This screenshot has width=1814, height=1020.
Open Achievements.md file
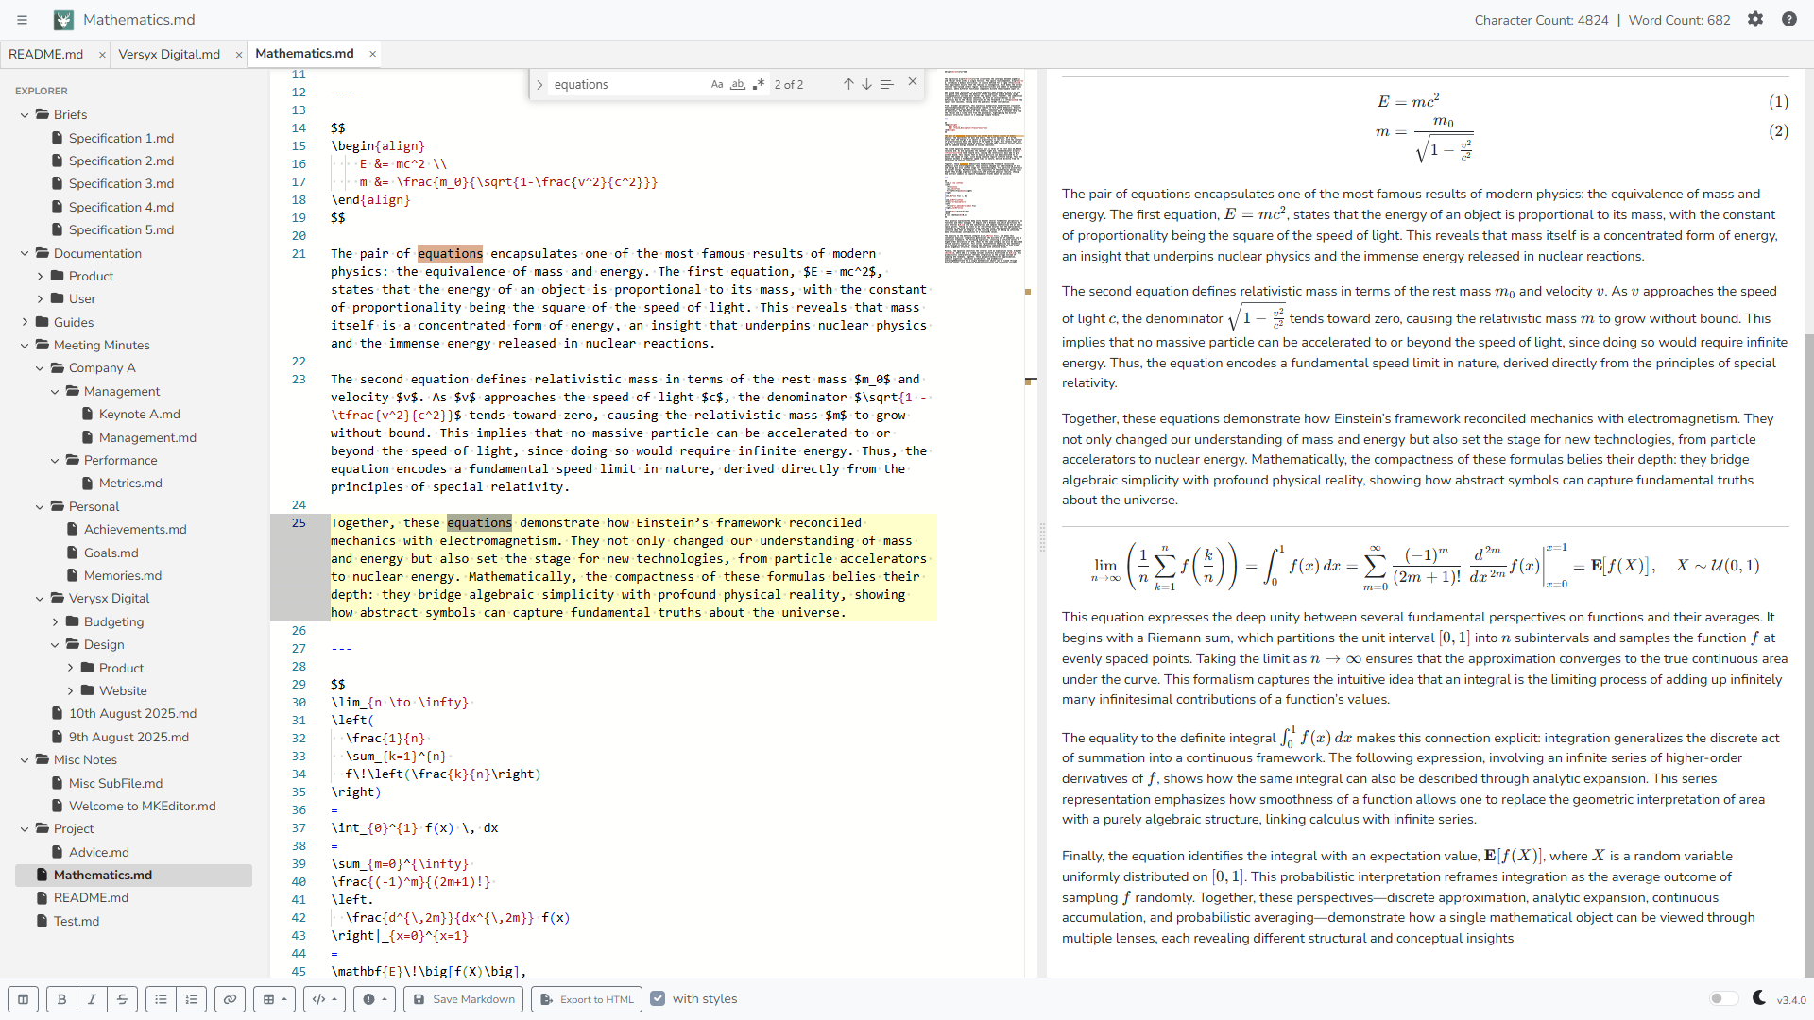(135, 530)
